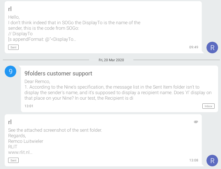This screenshot has width=221, height=169.
Task: Open the sender name '9folders customer support'
Action: [x=58, y=73]
